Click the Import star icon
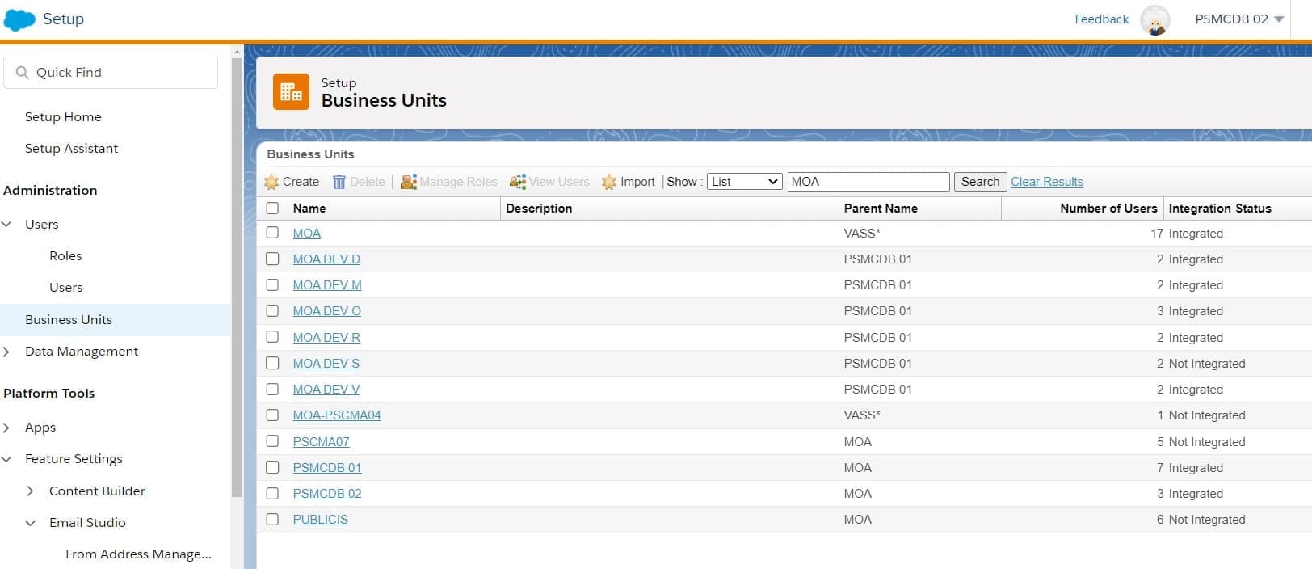The width and height of the screenshot is (1312, 569). pos(609,183)
